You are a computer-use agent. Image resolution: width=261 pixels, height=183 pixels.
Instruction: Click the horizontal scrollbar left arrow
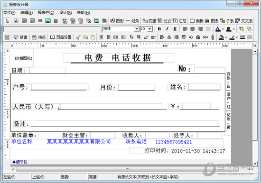[13, 169]
